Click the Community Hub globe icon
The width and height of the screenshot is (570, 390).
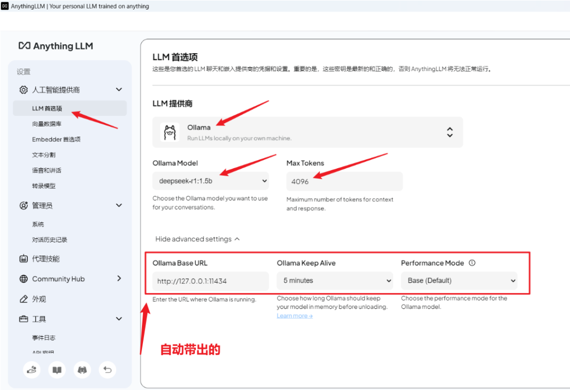23,279
